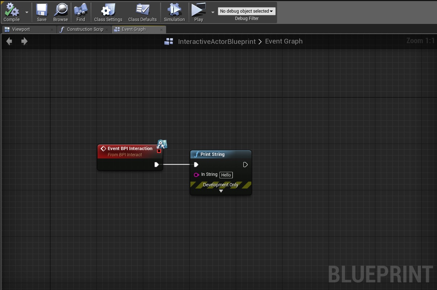Switch to the Viewport tab
This screenshot has width=437, height=290.
click(21, 29)
